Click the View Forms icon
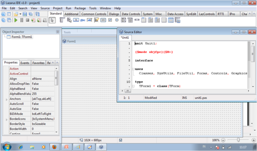The image size is (257, 151). pos(9,20)
